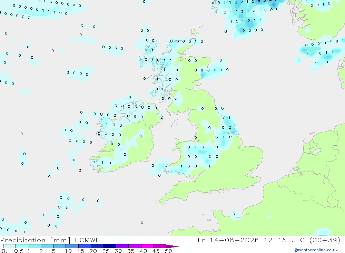Click the 20–25 mm dark blue swatch

(97, 246)
